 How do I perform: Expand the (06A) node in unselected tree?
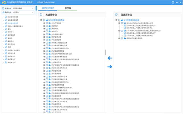click(44, 28)
